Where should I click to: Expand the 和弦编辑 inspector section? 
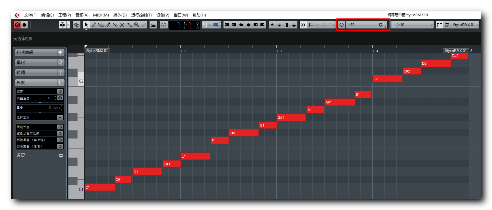coord(40,52)
